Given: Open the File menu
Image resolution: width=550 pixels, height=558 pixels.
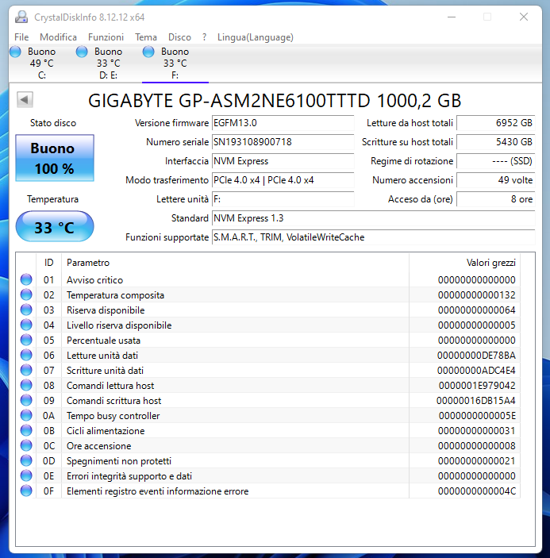Looking at the screenshot, I should click(x=21, y=37).
